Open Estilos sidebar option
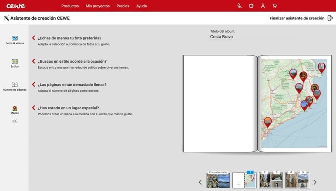336x191 pixels. (14, 63)
